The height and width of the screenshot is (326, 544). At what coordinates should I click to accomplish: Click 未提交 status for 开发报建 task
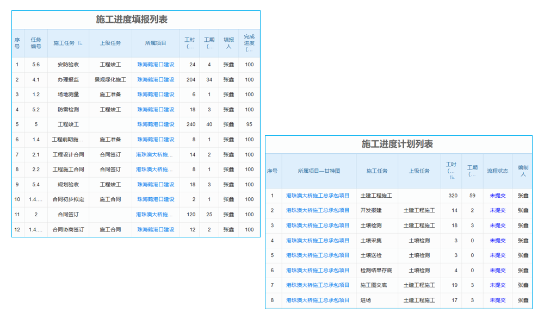tap(497, 210)
